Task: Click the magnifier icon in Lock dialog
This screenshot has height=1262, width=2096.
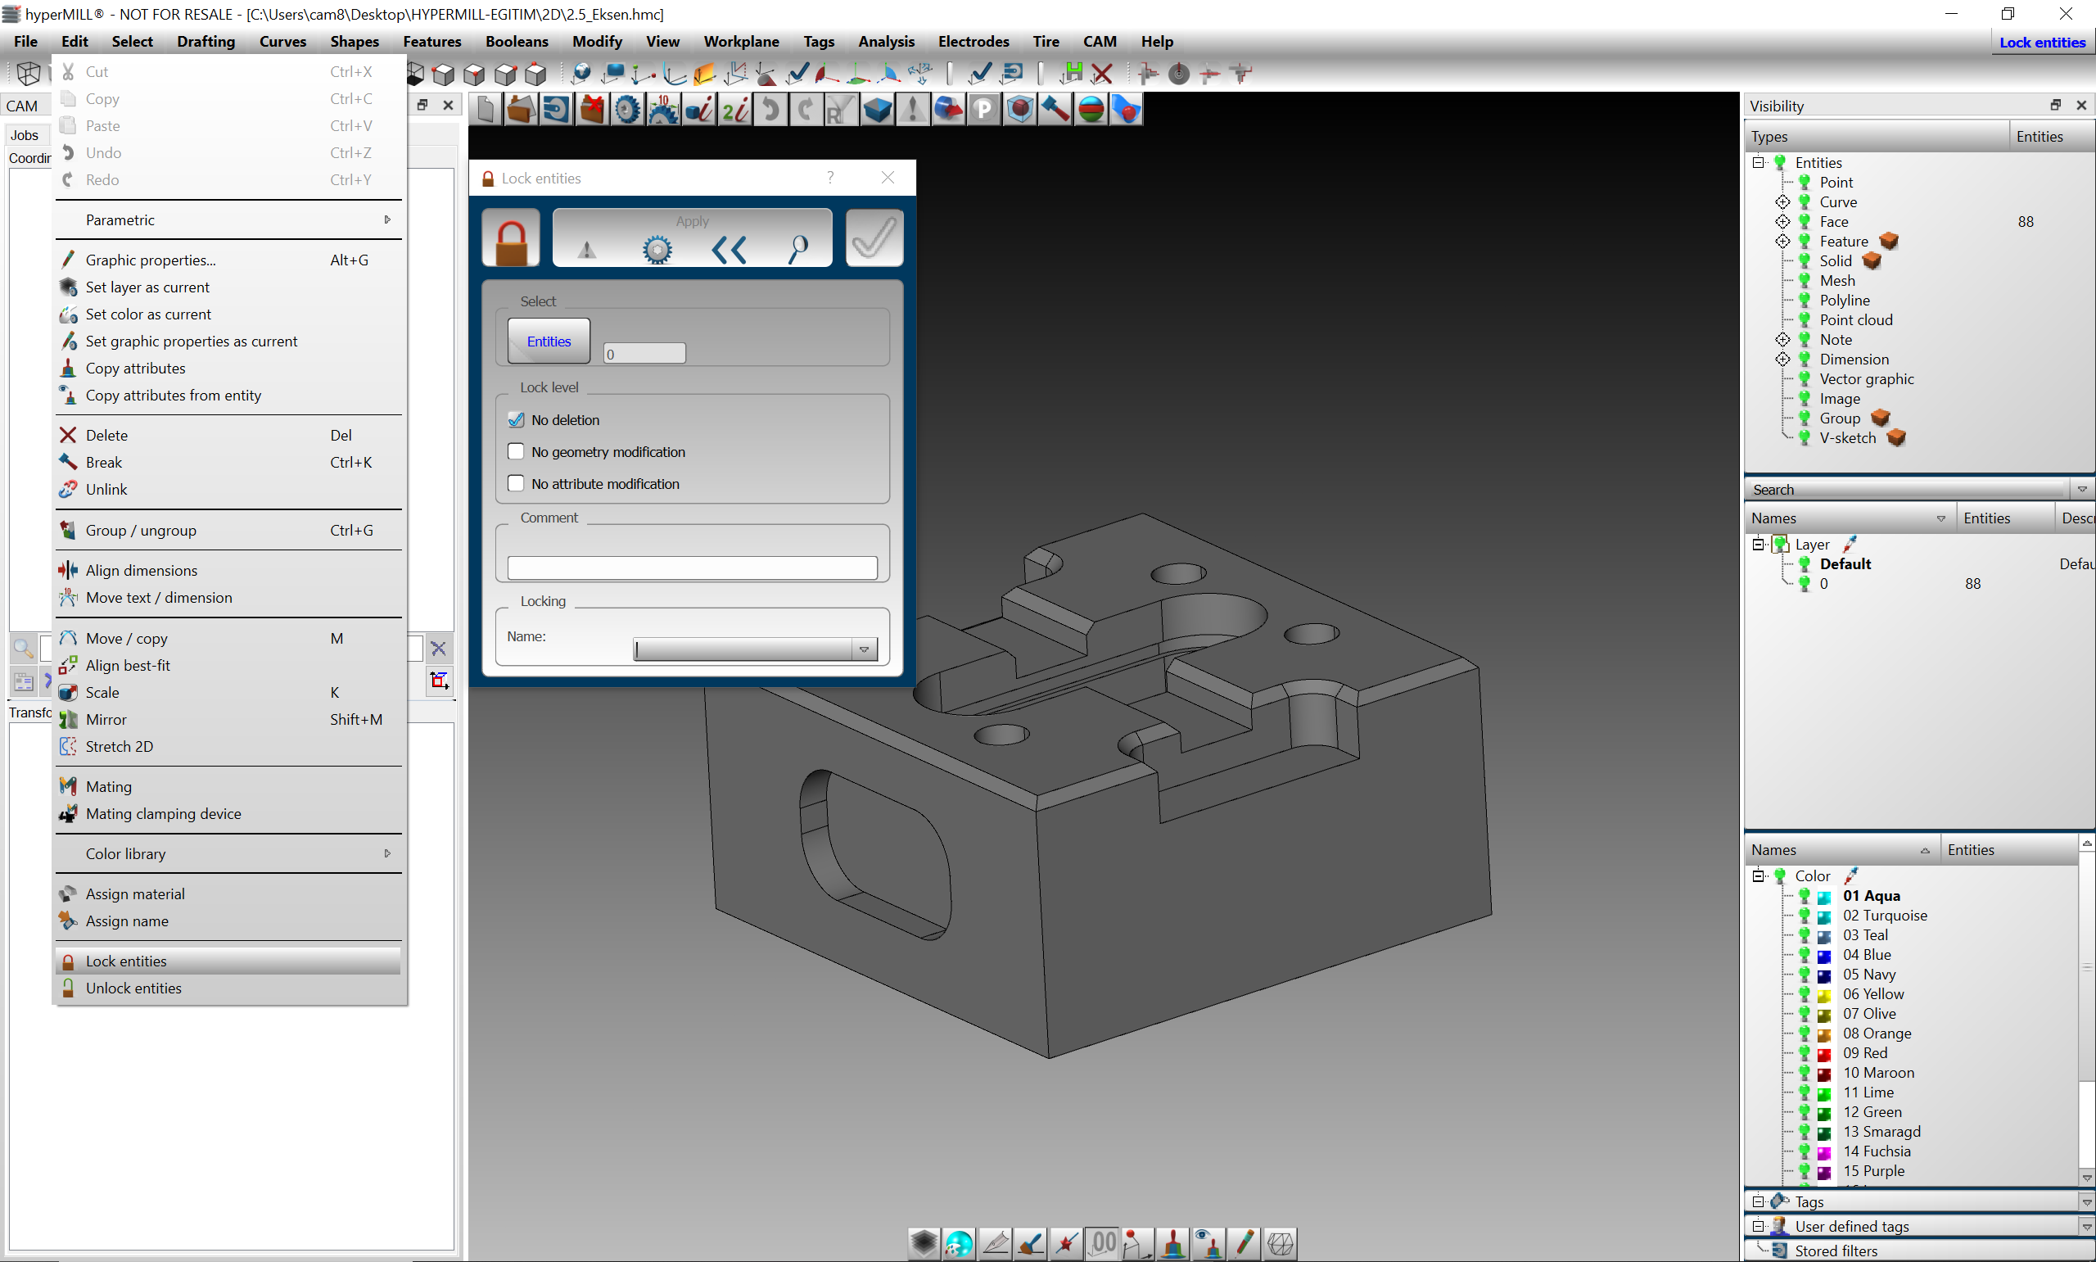Action: pos(798,249)
